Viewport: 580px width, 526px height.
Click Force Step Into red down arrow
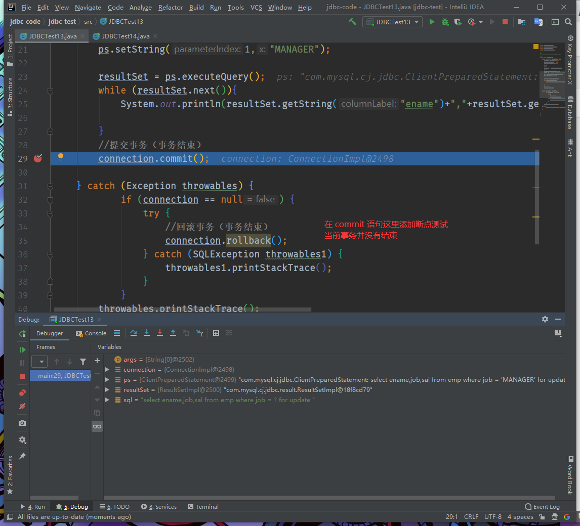pyautogui.click(x=160, y=333)
